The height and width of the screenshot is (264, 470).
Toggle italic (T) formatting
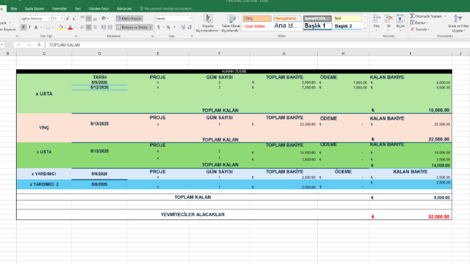(x=30, y=27)
